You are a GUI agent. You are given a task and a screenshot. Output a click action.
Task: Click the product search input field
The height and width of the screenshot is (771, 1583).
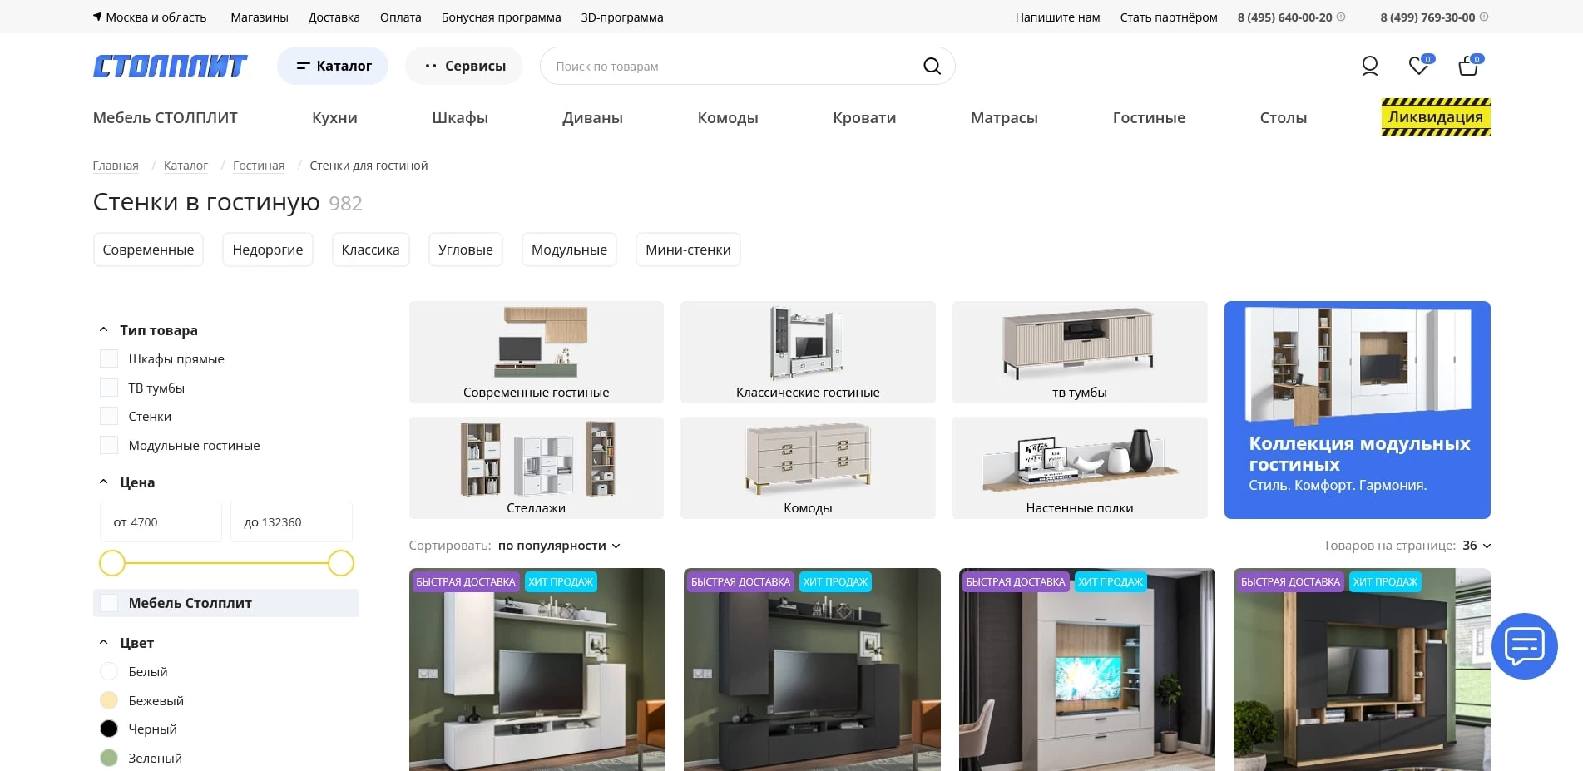tap(732, 66)
